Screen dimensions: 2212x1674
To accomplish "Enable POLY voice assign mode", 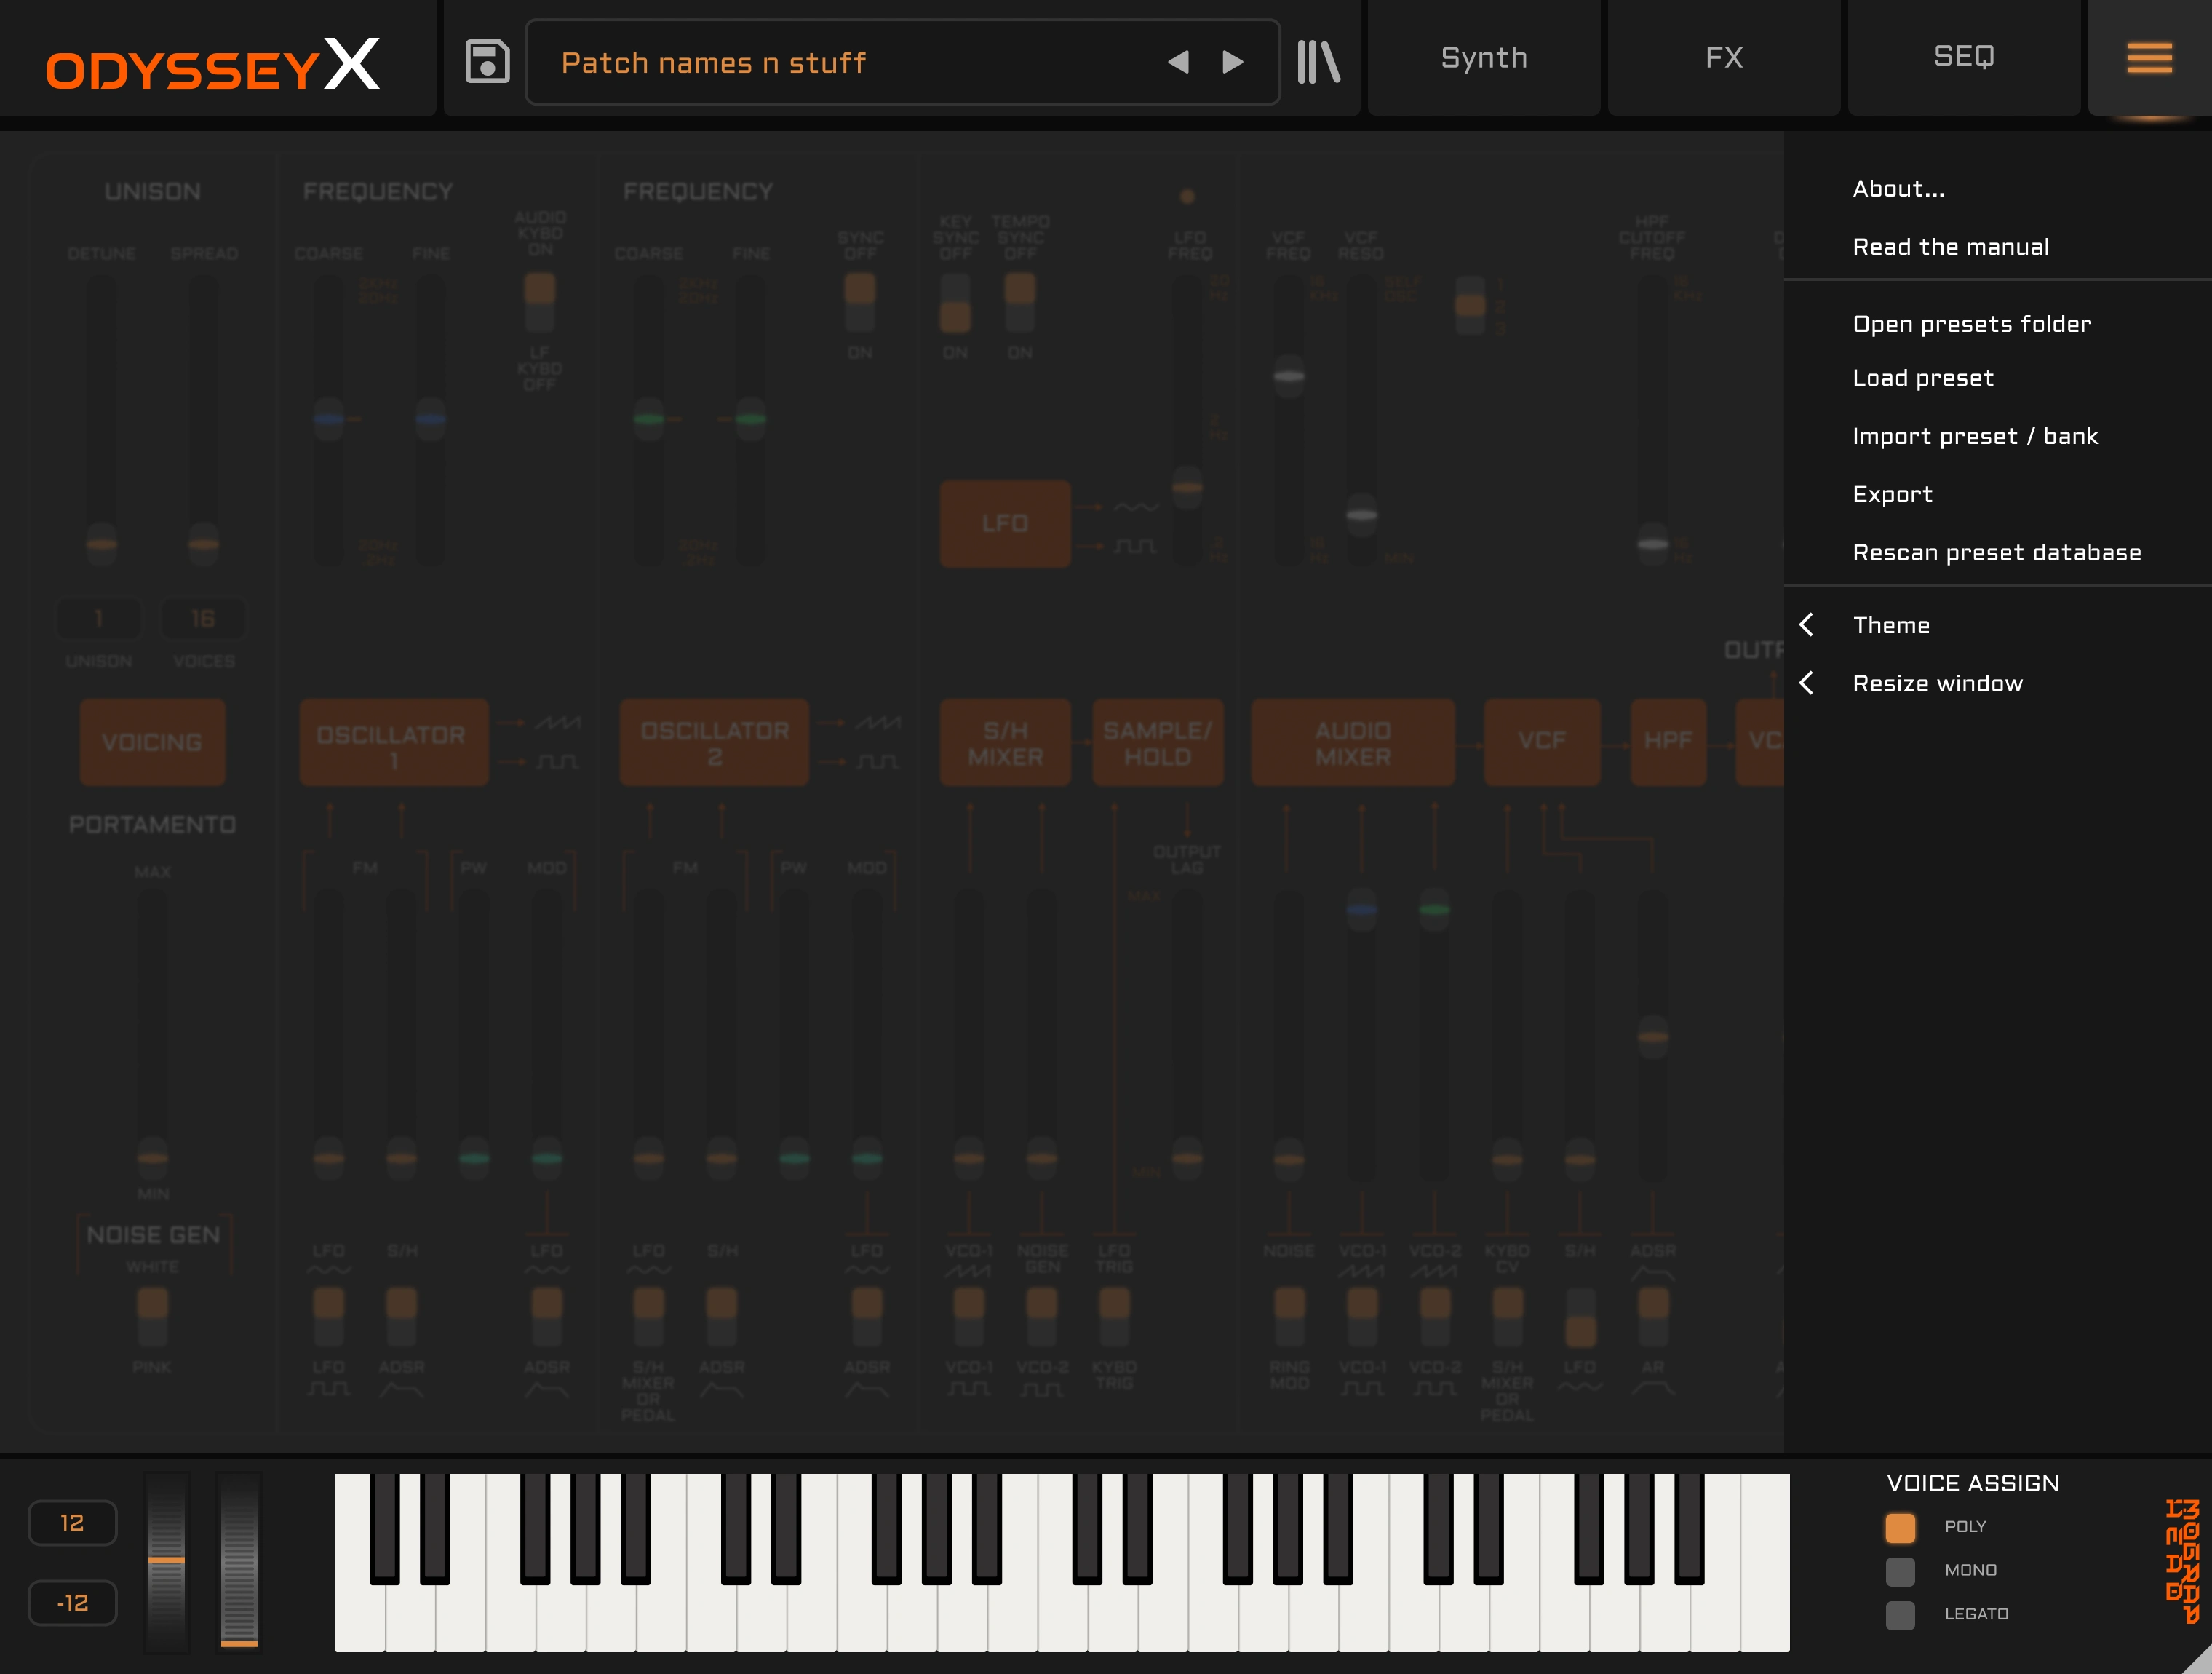I will click(x=1900, y=1527).
